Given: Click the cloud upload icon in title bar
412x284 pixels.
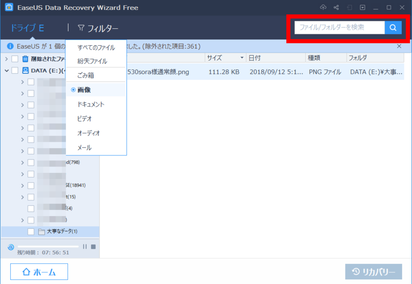Looking at the screenshot, I should 323,7.
